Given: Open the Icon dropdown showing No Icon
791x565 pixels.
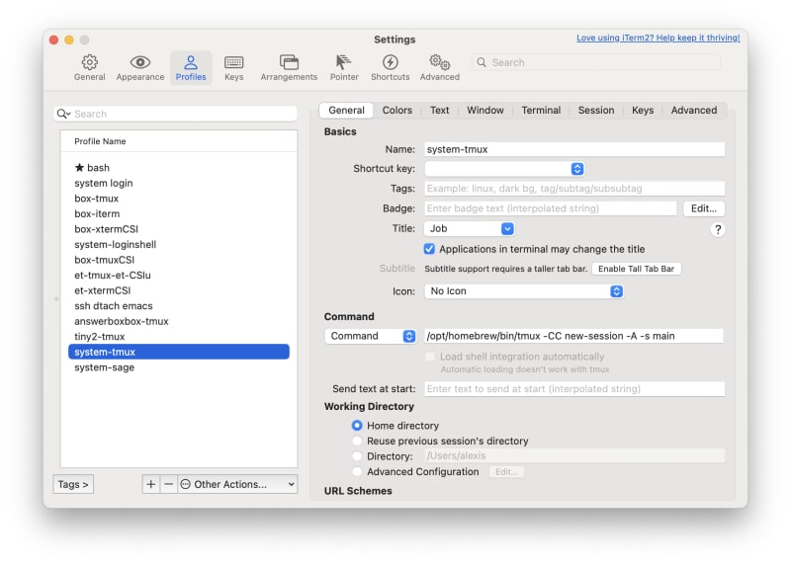Looking at the screenshot, I should click(x=524, y=291).
